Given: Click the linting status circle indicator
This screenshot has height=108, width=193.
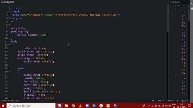Looking at the screenshot, I should click(177, 101).
